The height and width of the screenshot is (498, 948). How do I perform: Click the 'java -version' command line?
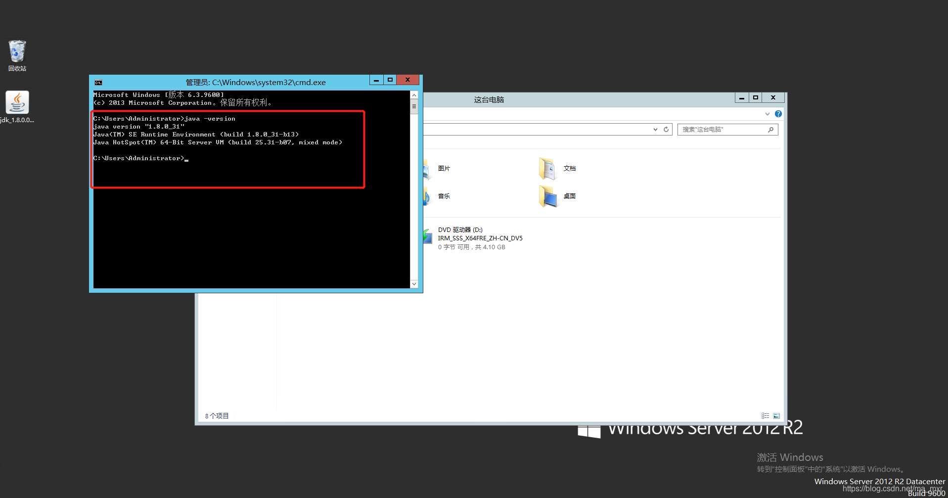click(x=164, y=119)
